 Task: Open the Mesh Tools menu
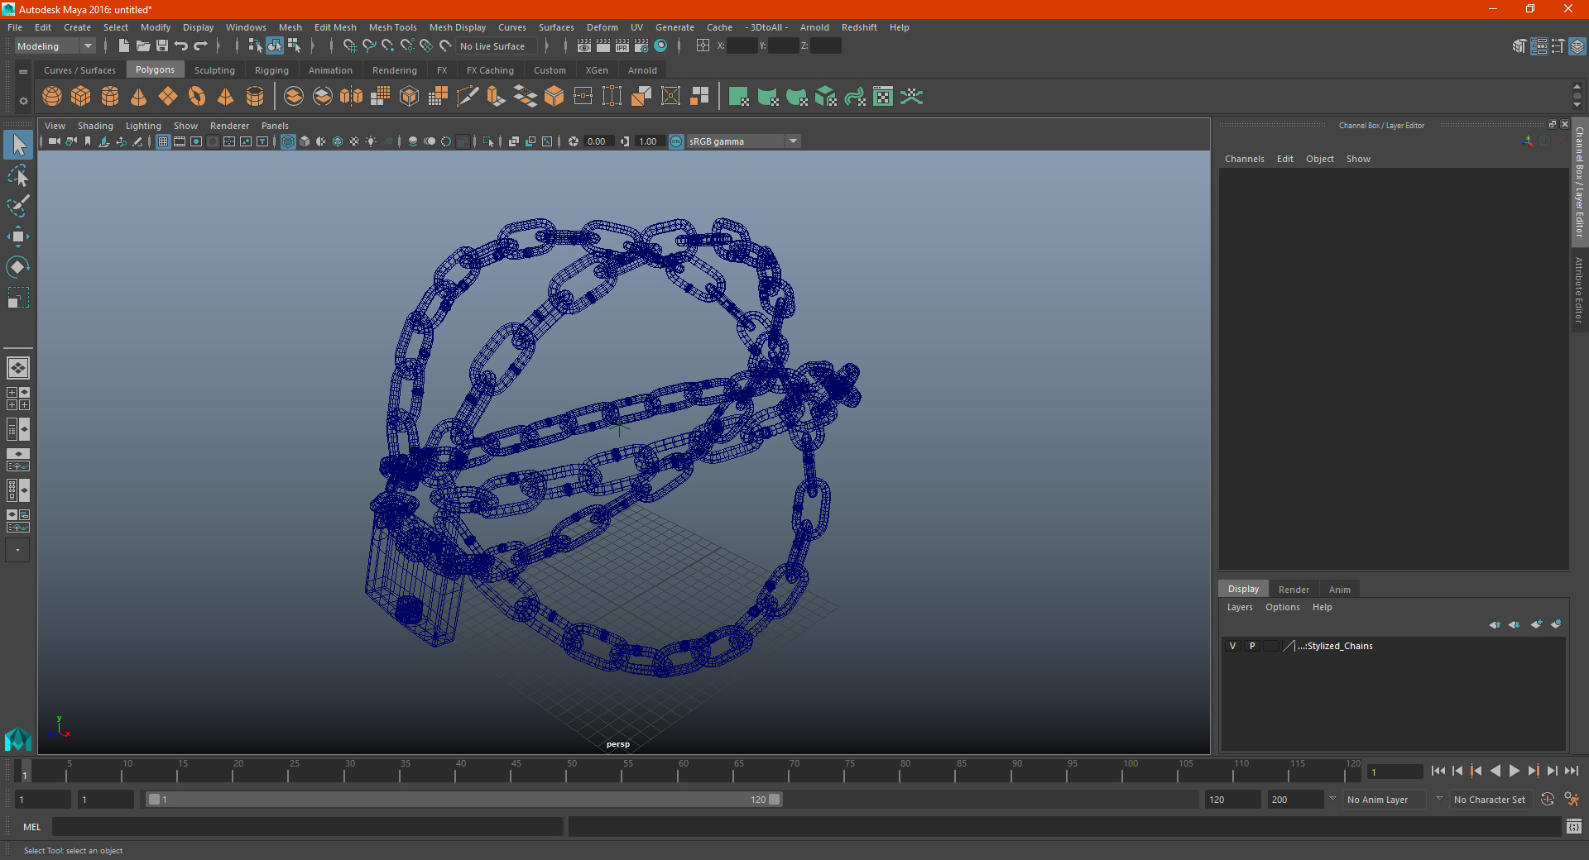point(392,27)
